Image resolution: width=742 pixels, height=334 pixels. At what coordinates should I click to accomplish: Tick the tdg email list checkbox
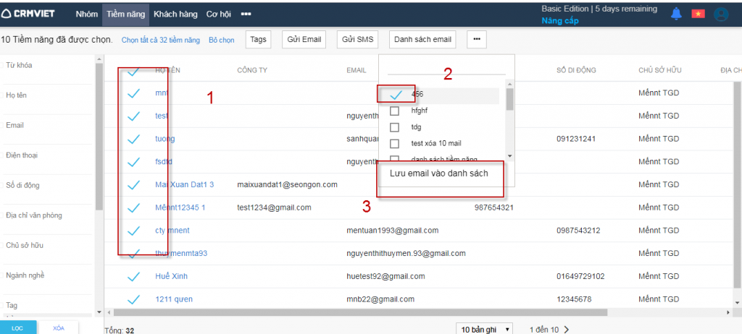395,127
